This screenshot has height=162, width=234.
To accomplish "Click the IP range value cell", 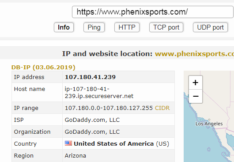I will [118, 108].
